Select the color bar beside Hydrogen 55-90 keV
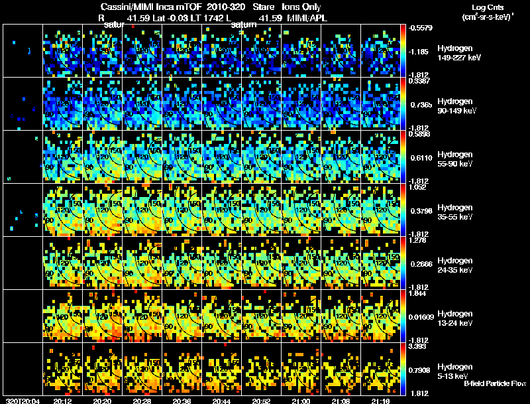This screenshot has width=530, height=404. (x=403, y=157)
